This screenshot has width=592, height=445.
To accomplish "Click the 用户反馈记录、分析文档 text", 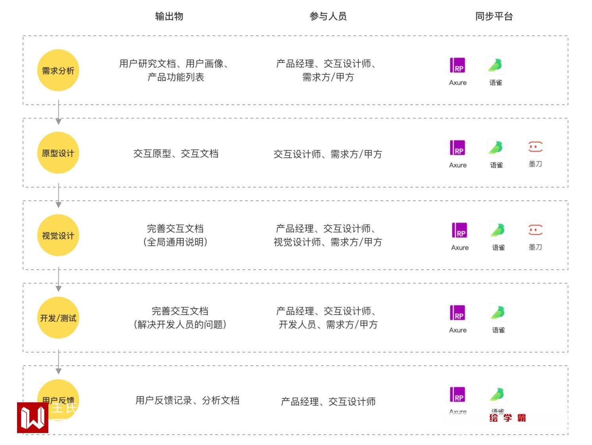I will click(187, 401).
